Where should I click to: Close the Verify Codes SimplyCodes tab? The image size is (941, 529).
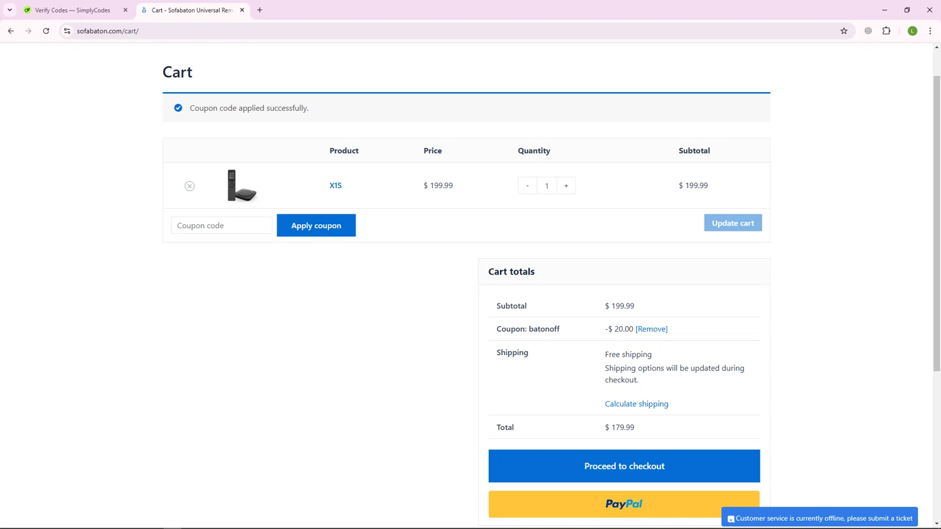pyautogui.click(x=125, y=10)
